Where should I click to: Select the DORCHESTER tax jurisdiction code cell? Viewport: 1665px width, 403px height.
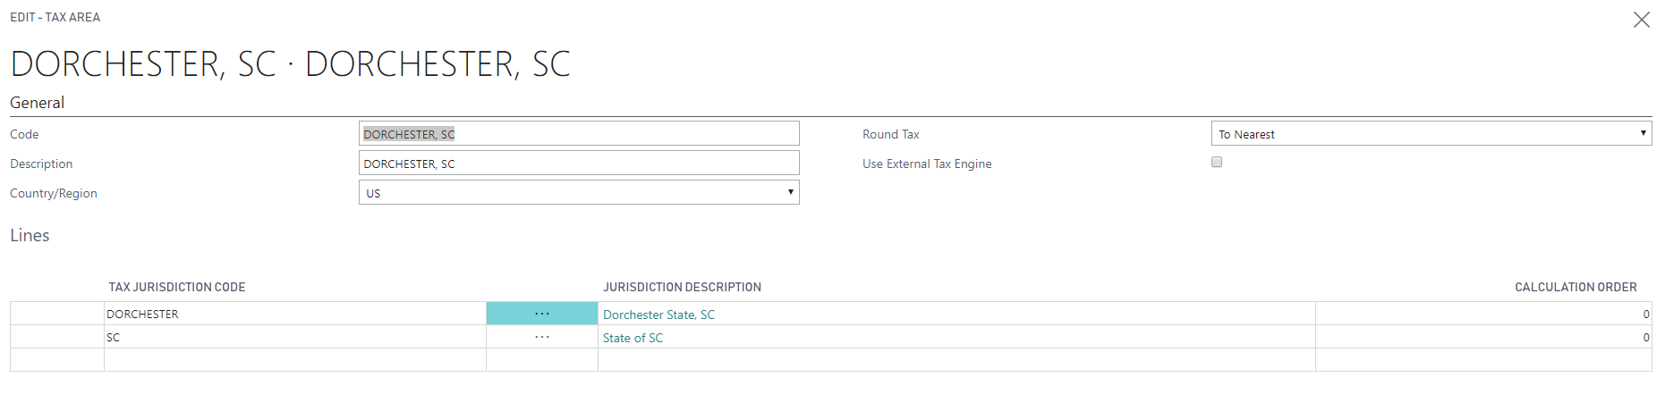295,314
